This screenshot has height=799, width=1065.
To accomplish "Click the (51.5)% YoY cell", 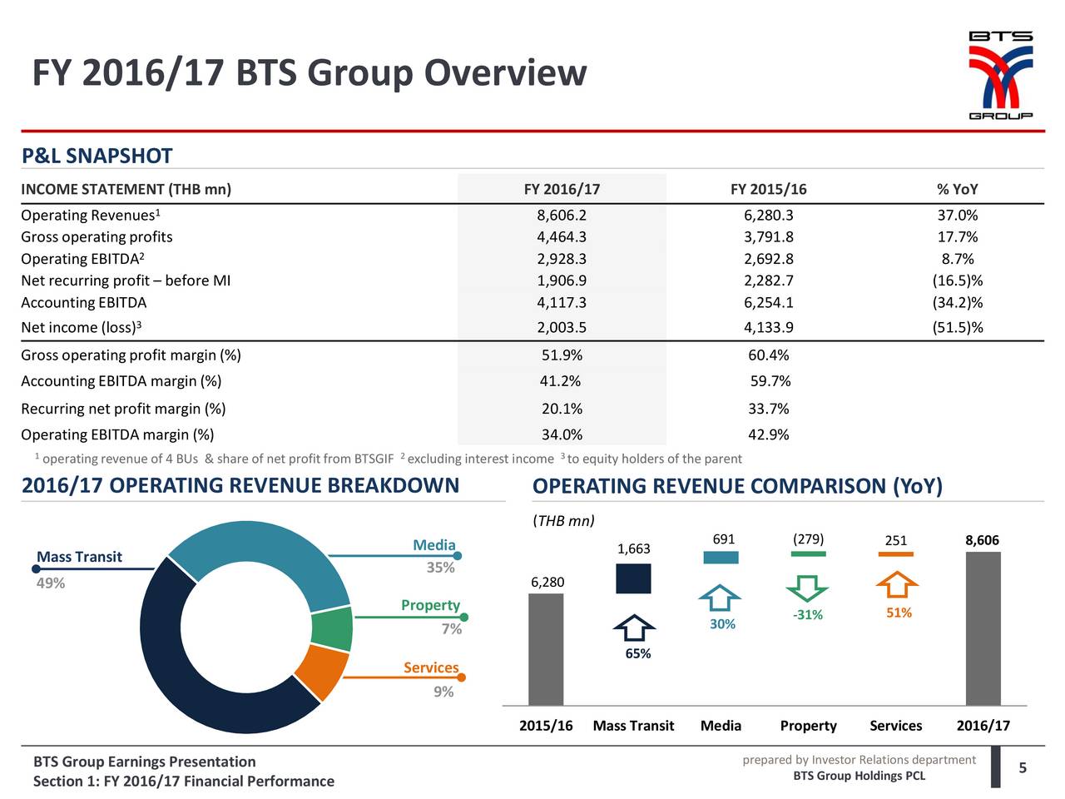I will click(x=958, y=327).
